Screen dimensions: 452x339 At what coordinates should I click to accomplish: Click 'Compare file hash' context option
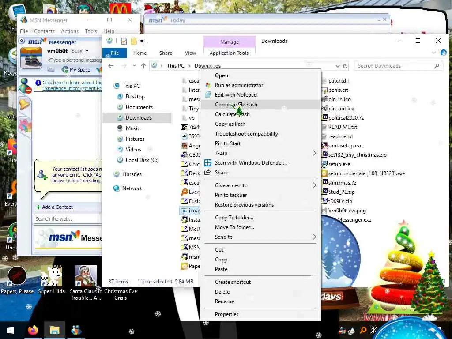point(236,105)
